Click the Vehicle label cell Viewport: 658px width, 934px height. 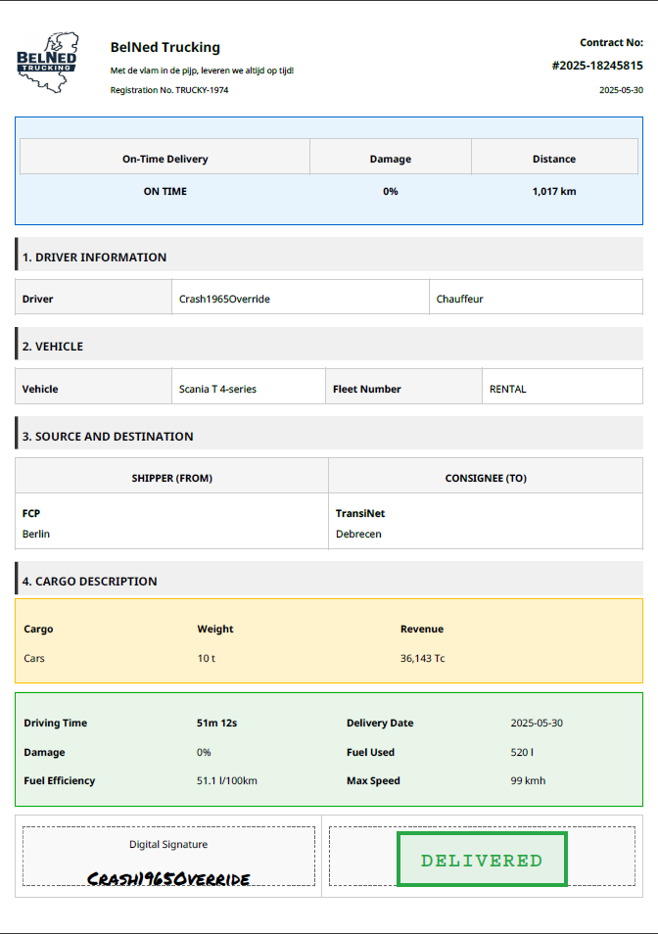coord(93,387)
